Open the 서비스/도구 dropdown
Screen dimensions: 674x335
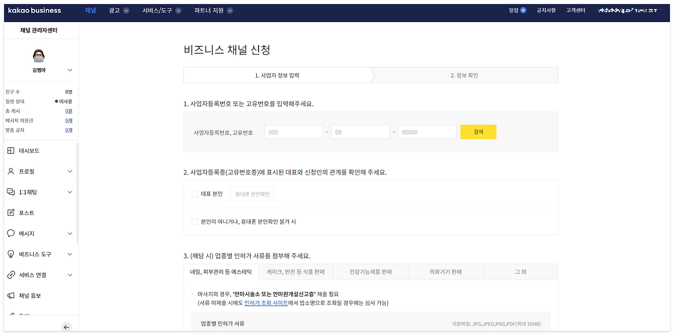(161, 10)
